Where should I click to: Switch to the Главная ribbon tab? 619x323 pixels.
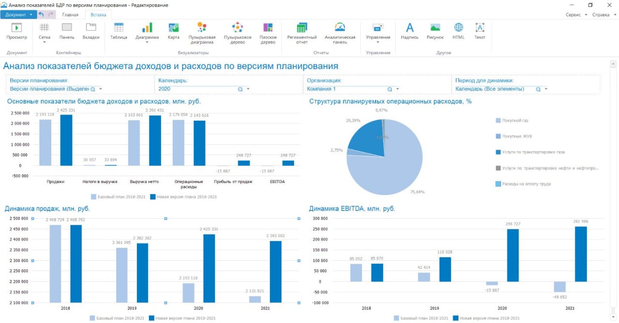pyautogui.click(x=70, y=14)
